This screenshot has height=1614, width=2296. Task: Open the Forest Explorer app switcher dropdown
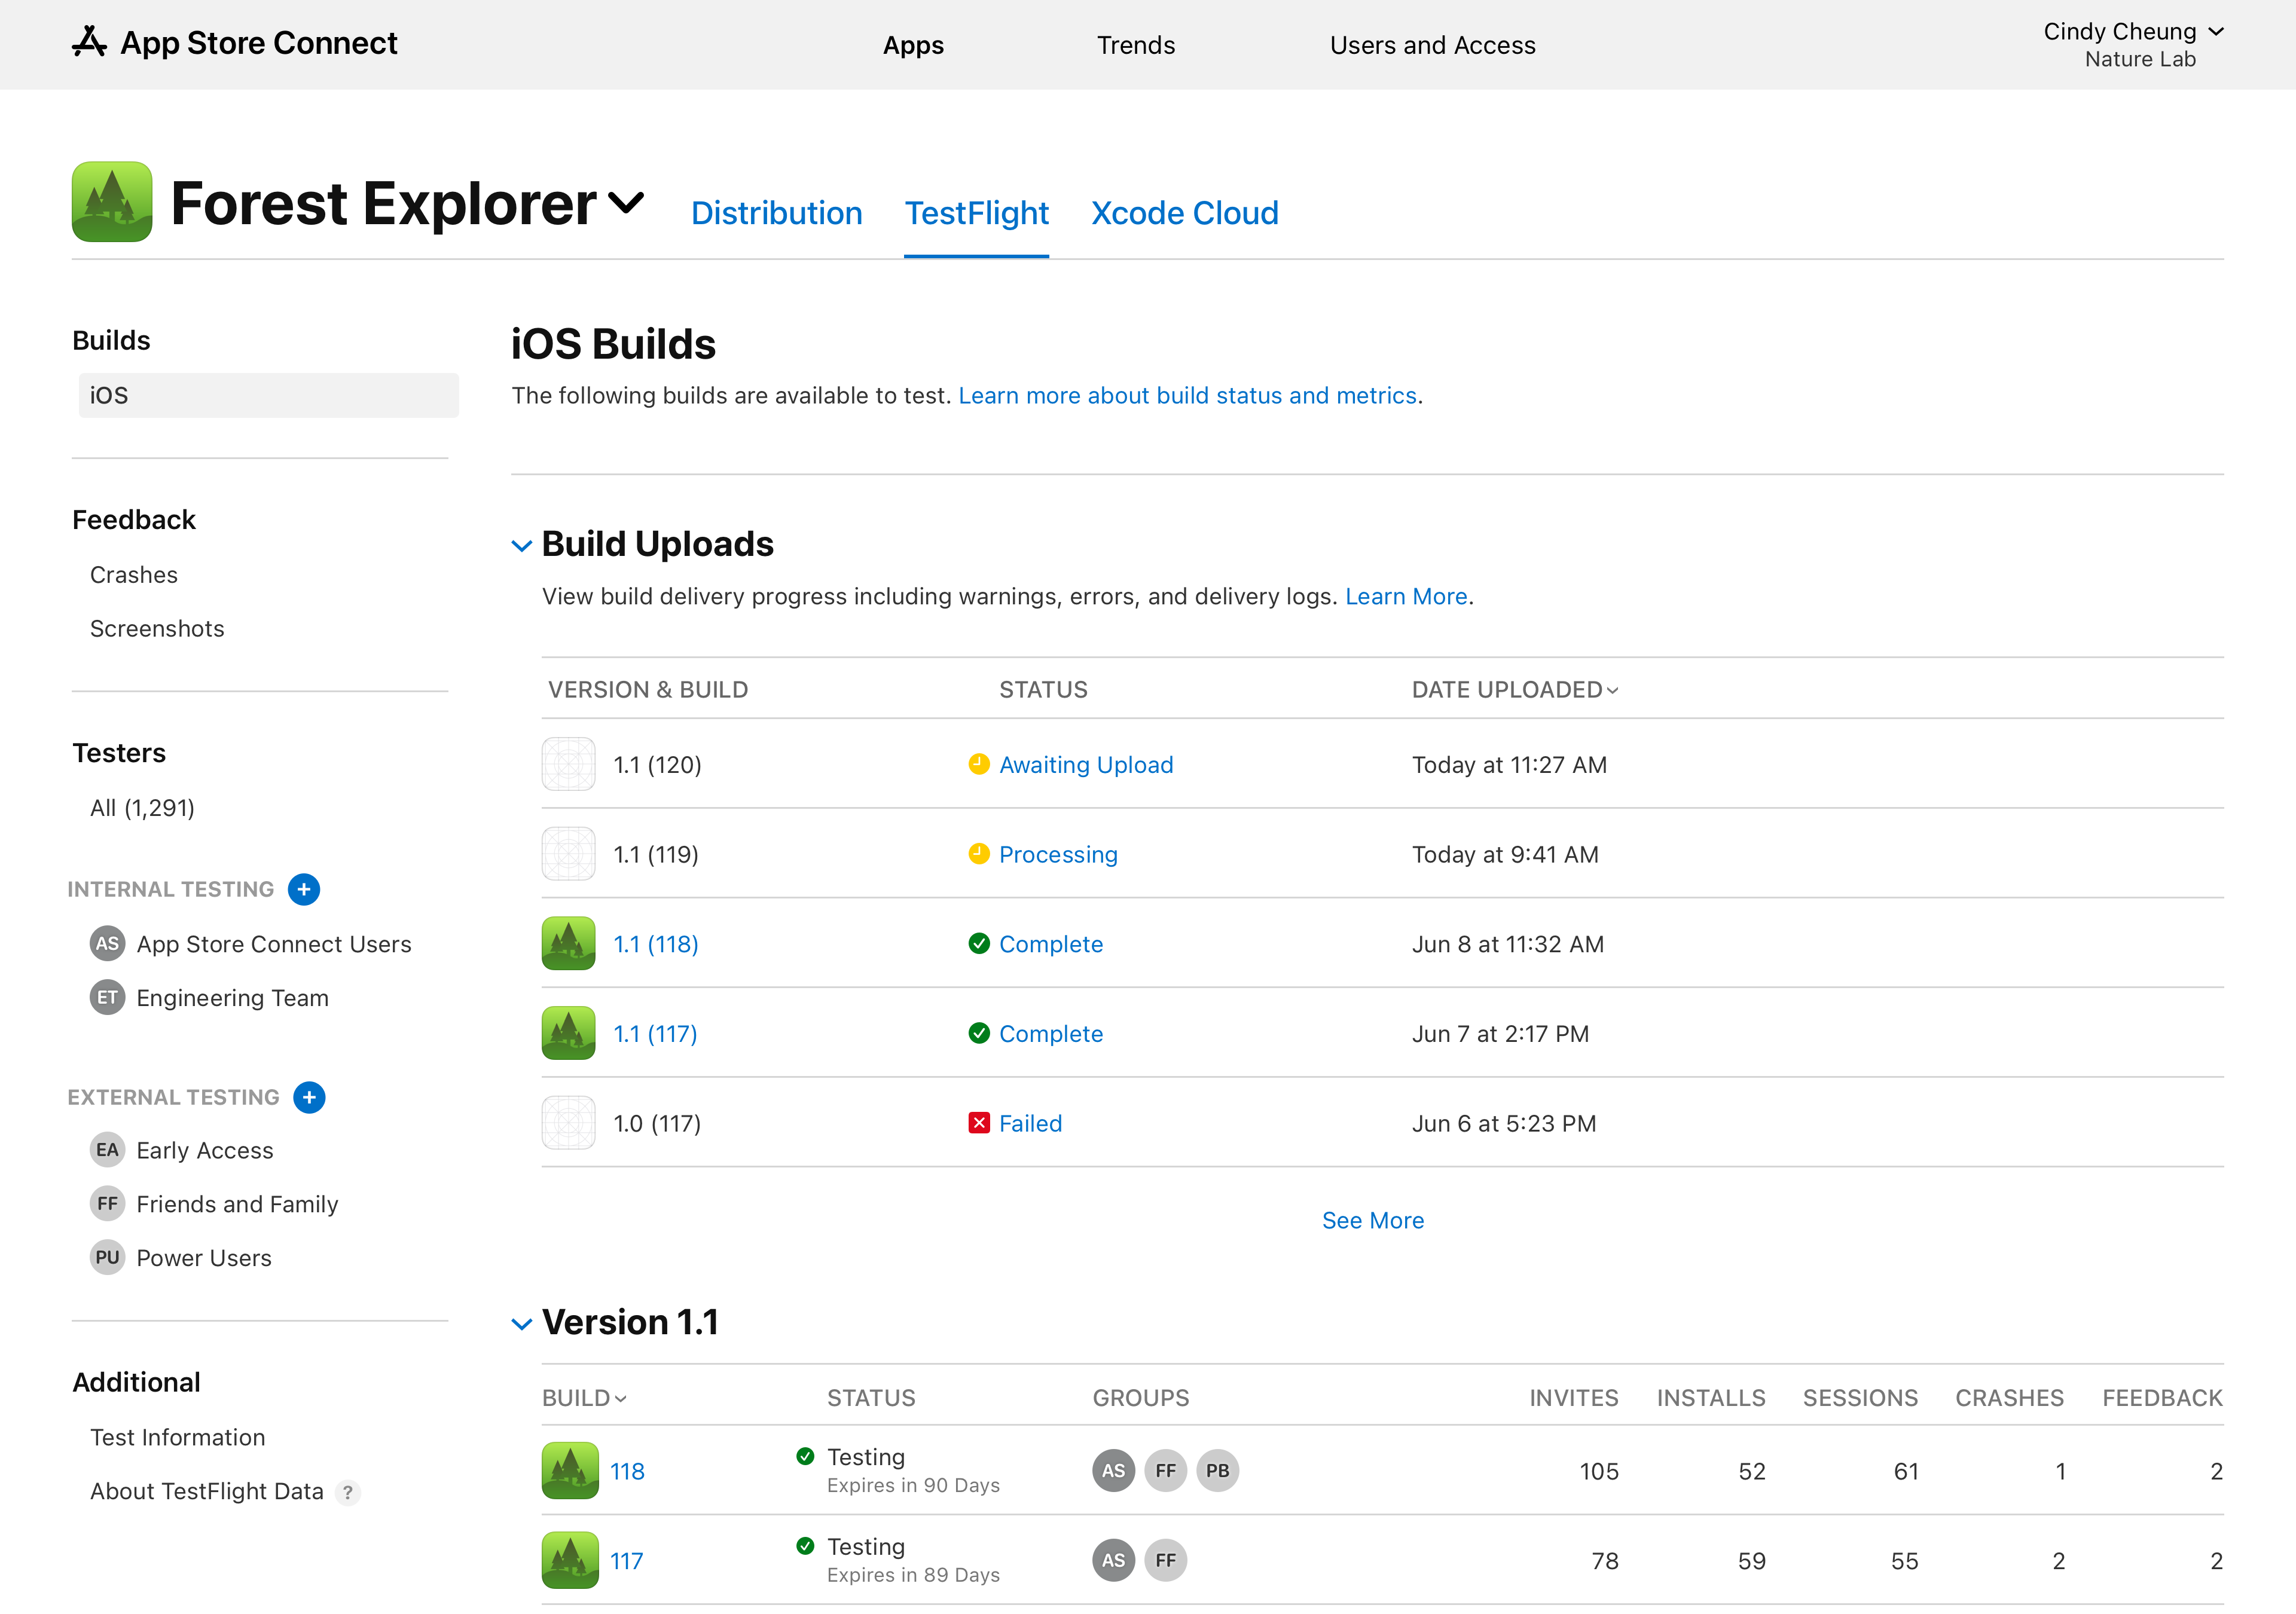[x=625, y=203]
